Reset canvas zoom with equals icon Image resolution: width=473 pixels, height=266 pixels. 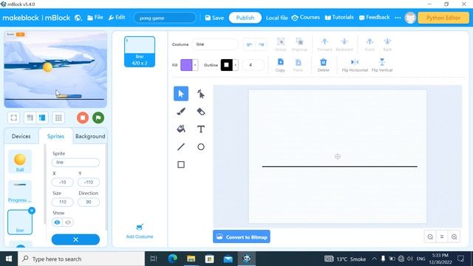pyautogui.click(x=442, y=237)
